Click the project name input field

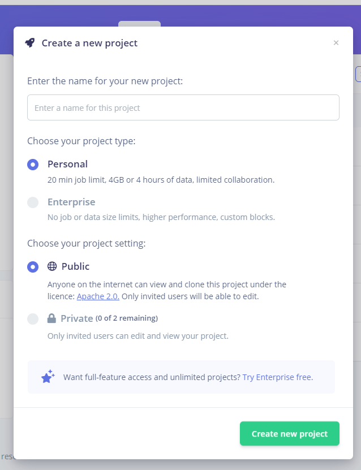pyautogui.click(x=183, y=107)
